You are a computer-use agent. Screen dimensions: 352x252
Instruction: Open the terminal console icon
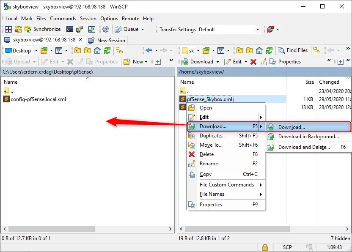tap(69, 29)
